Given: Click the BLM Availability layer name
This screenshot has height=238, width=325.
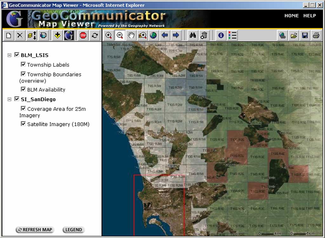Looking at the screenshot, I should [46, 89].
